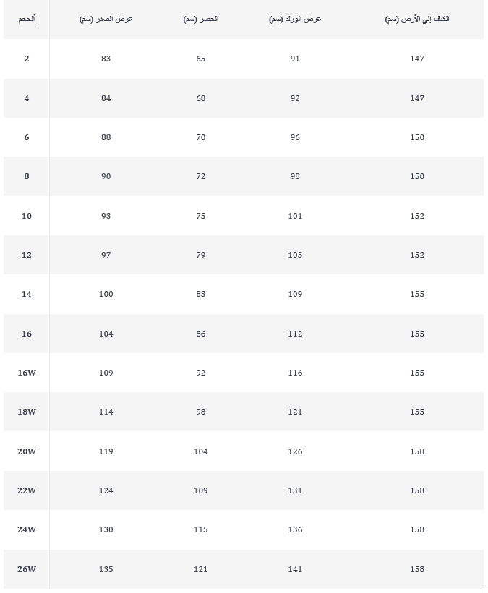
Task: Click the table resize handle at bottom corner
Action: 485,590
